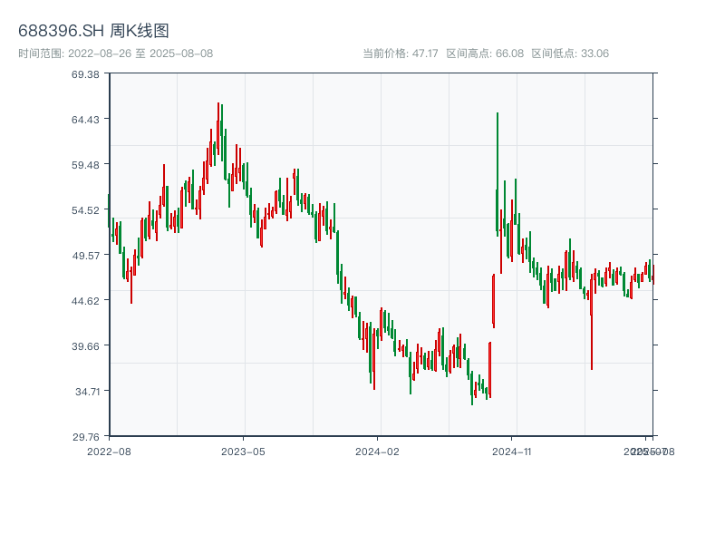
Task: Click the 2023-05 x-axis label
Action: (243, 452)
